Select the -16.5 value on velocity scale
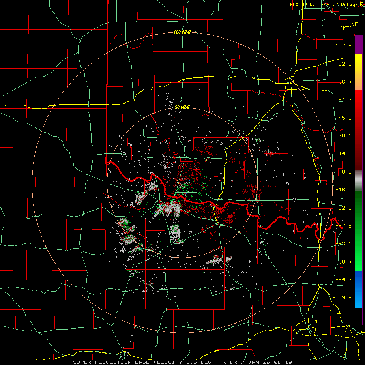The width and height of the screenshot is (365, 365). pyautogui.click(x=344, y=190)
